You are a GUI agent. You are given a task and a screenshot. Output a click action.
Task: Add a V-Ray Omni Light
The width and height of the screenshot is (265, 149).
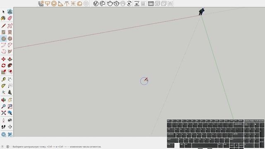tap(73, 3)
